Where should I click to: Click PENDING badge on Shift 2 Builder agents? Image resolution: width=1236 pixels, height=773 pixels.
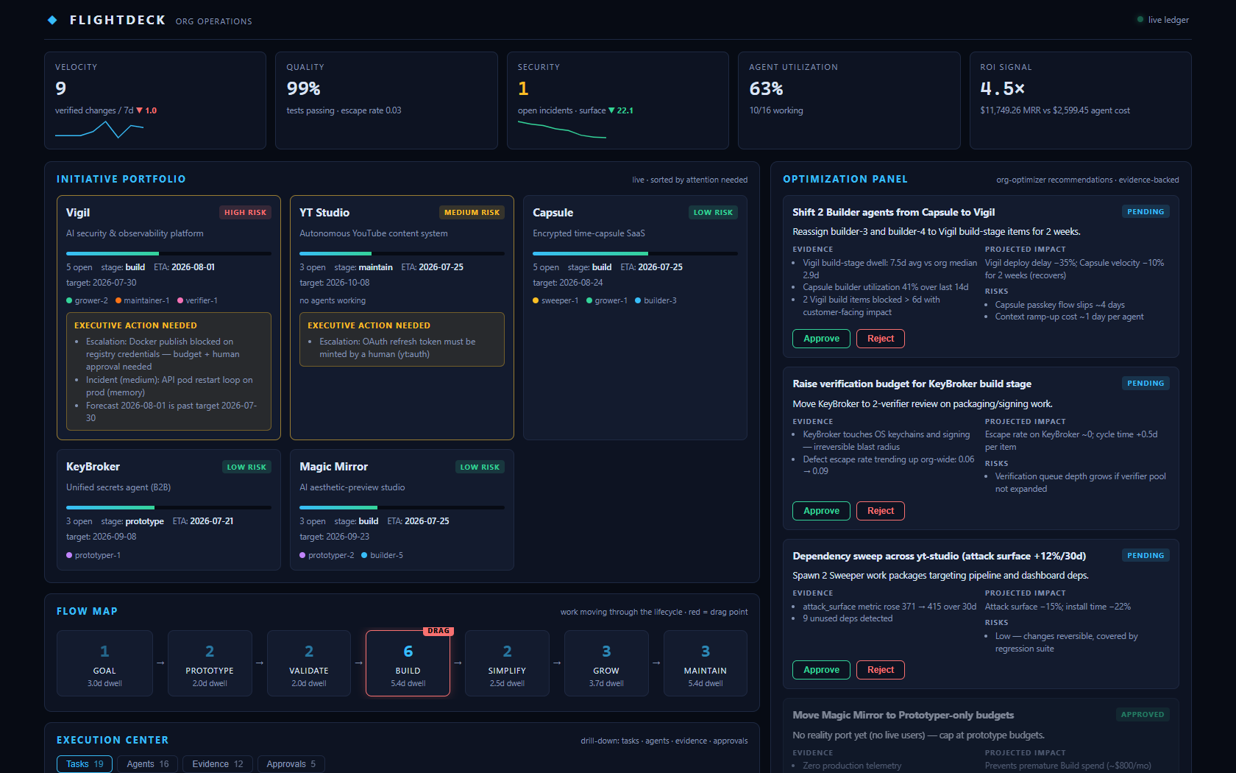(1146, 211)
